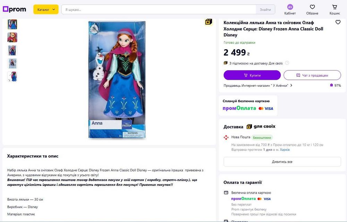Open the Харків city link
Screen dimensions: 347x222
click(x=285, y=150)
